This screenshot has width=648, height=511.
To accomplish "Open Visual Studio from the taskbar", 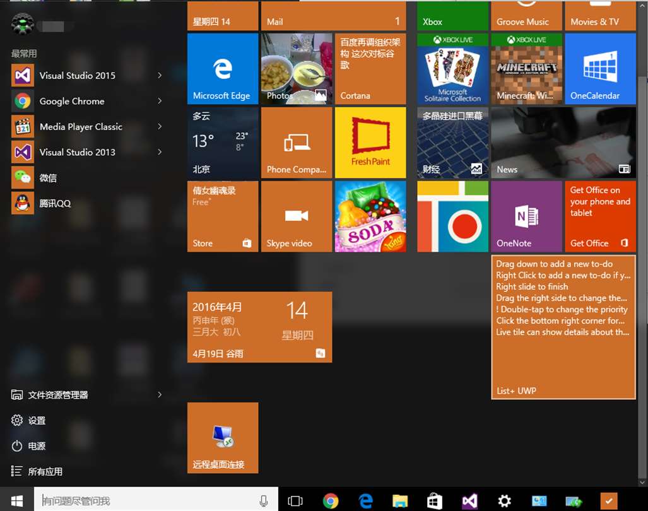I will 469,501.
